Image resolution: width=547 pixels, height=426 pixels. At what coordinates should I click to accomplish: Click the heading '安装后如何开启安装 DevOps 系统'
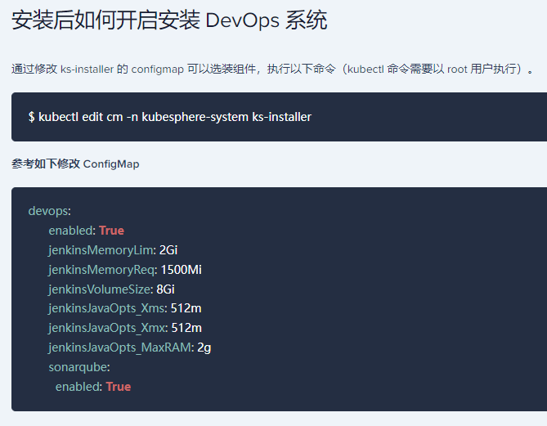pos(169,20)
